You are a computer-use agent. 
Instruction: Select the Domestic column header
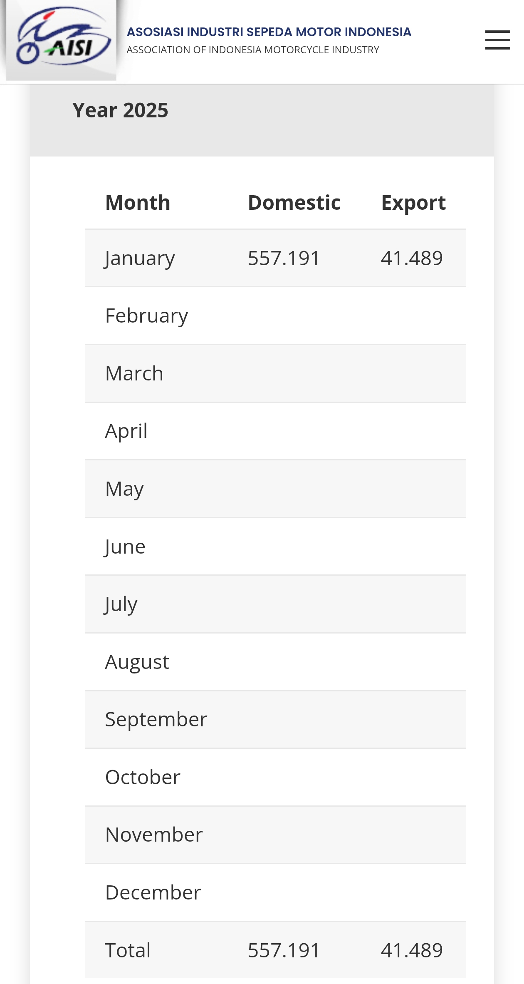point(294,203)
